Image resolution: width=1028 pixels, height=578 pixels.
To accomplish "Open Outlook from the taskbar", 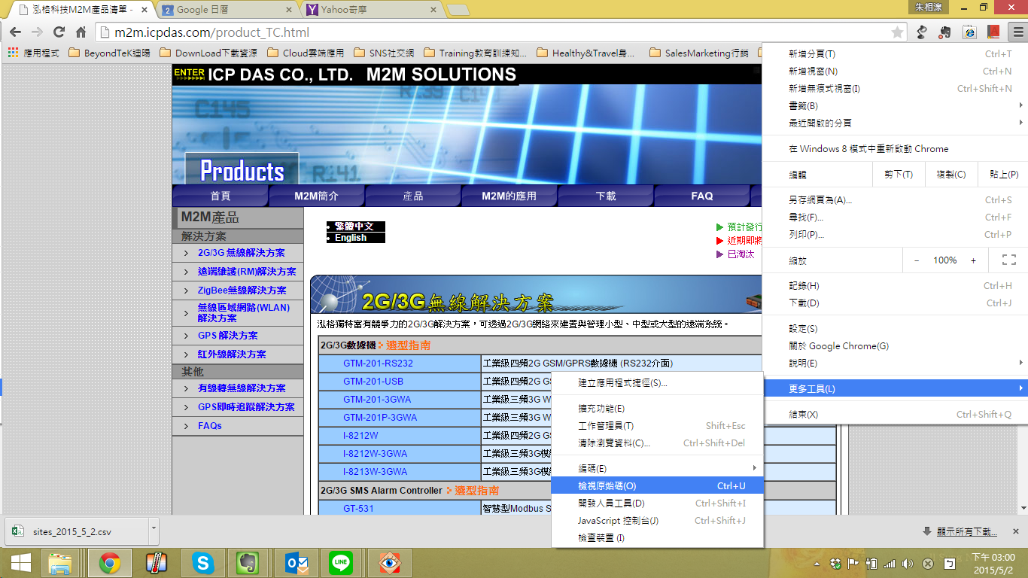I will [x=297, y=562].
